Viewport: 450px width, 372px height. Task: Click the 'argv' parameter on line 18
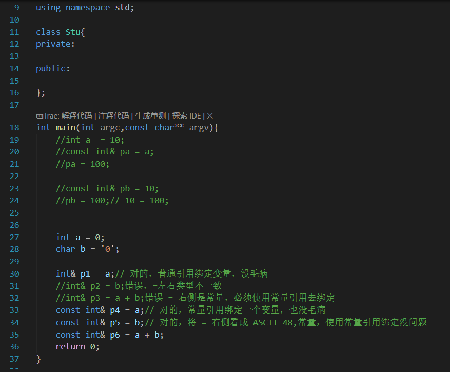point(199,127)
